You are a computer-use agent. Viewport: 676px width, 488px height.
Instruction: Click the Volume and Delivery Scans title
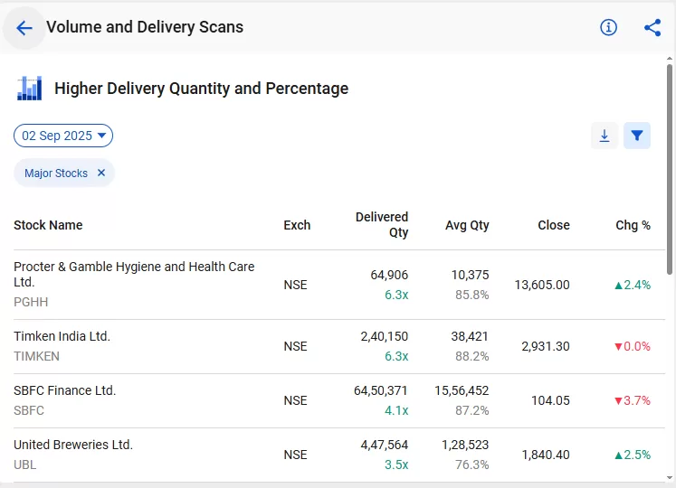(x=145, y=27)
